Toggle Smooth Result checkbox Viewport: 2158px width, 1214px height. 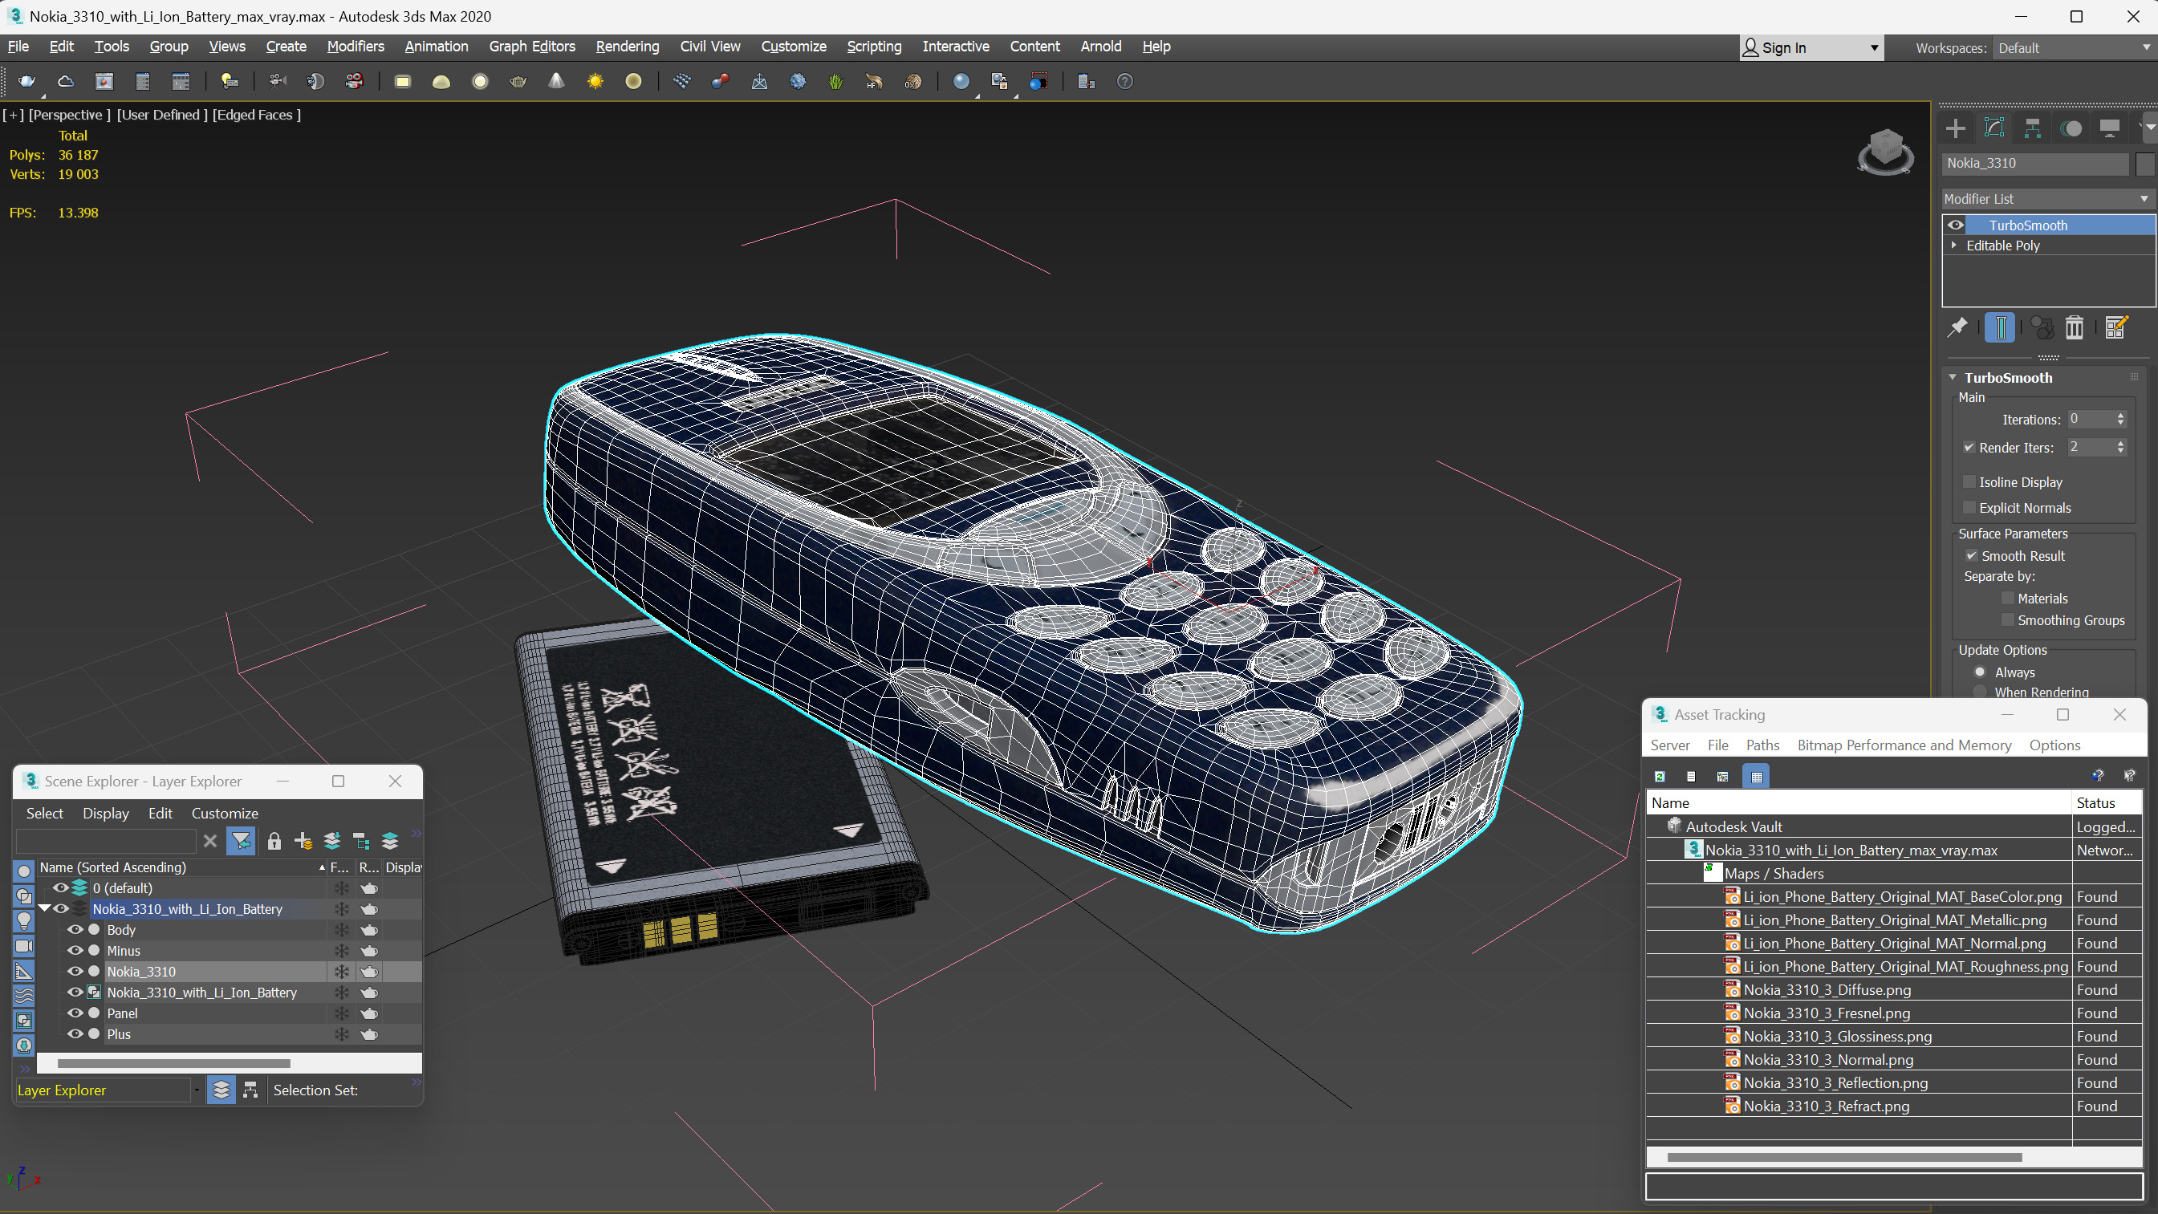tap(1971, 555)
